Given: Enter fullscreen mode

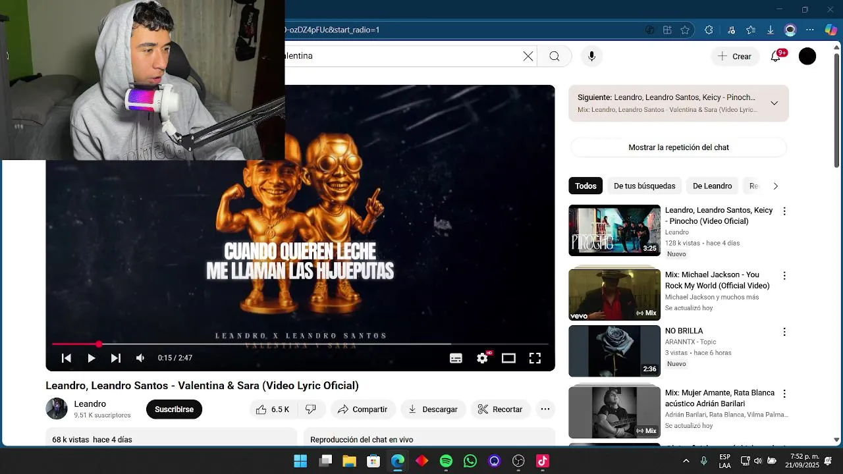Looking at the screenshot, I should point(535,358).
